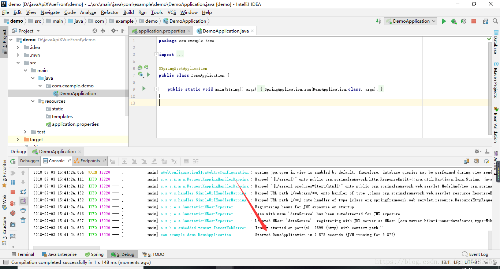Toggle Scroll to End in console sidebar
Image resolution: width=500 pixels, height=269 pixels.
[x=23, y=201]
